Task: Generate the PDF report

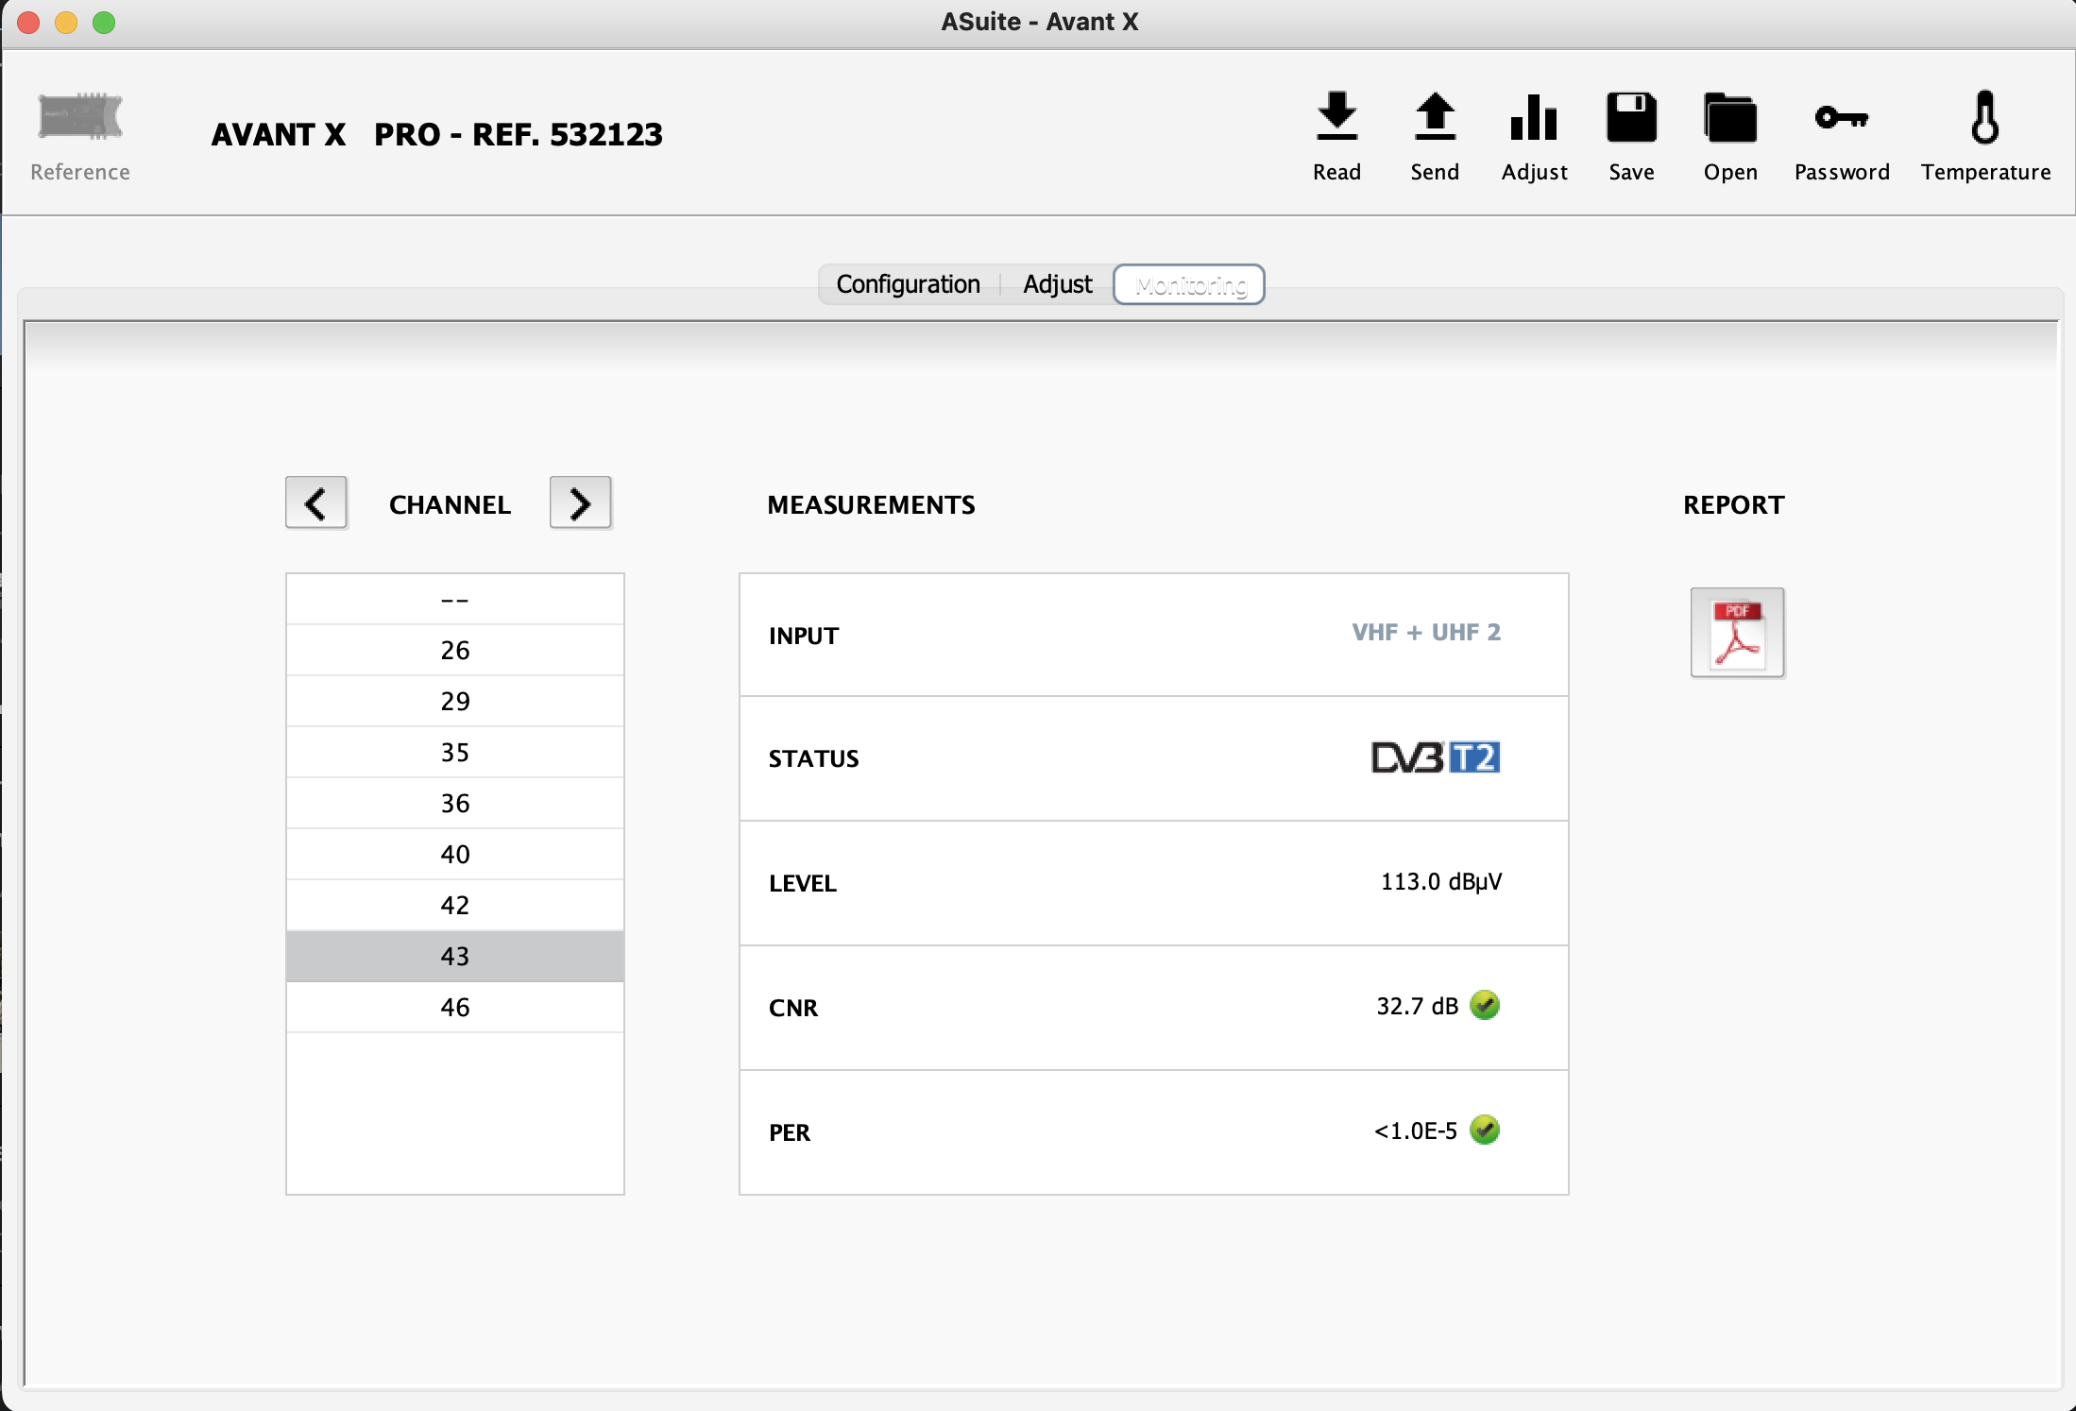Action: [1737, 633]
